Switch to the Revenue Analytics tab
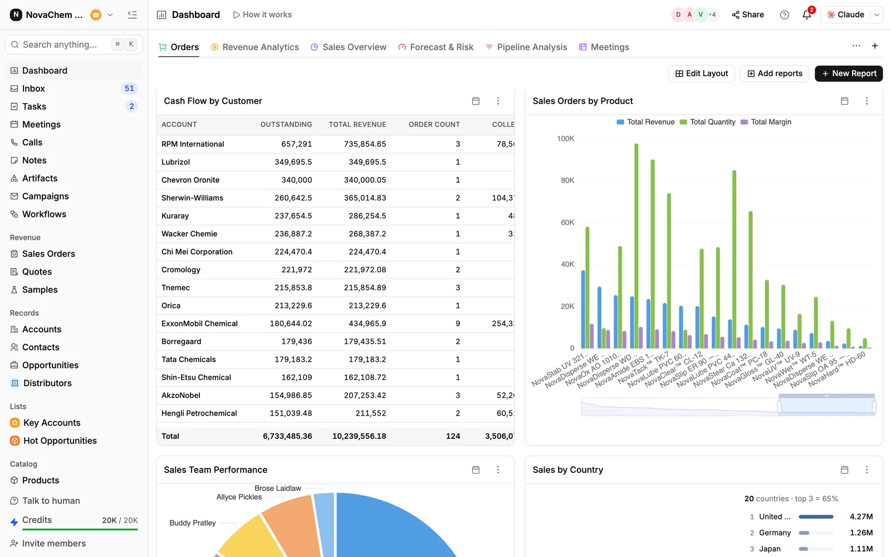This screenshot has width=891, height=557. click(x=254, y=47)
